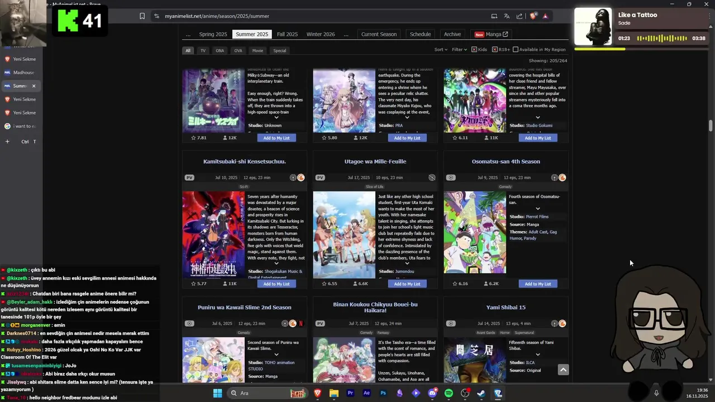Screen dimensions: 715x402
Task: Click the page vertical scrollbar thumb
Action: [x=711, y=126]
